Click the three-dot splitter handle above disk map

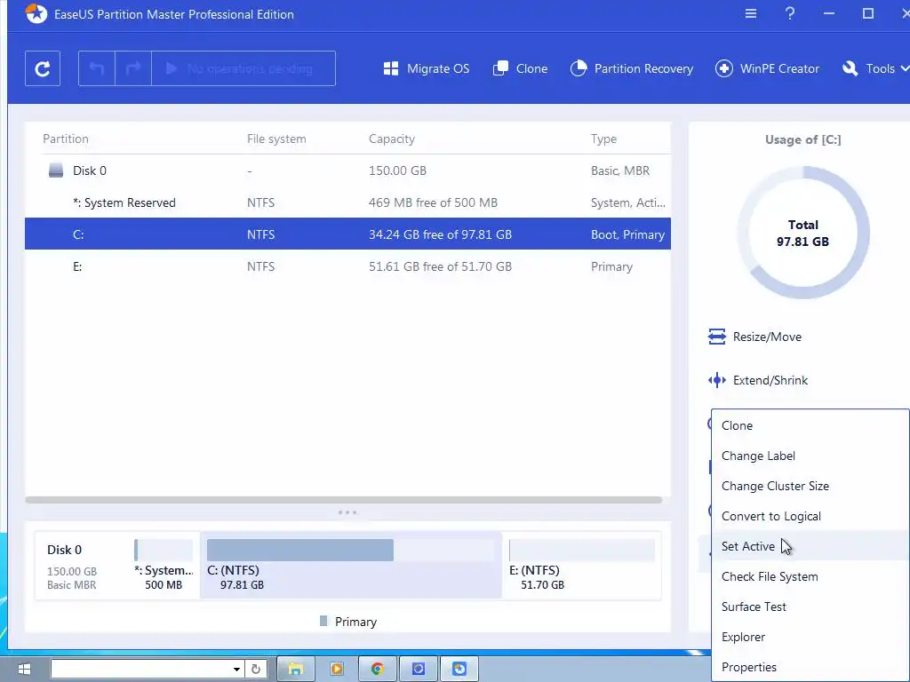point(347,512)
